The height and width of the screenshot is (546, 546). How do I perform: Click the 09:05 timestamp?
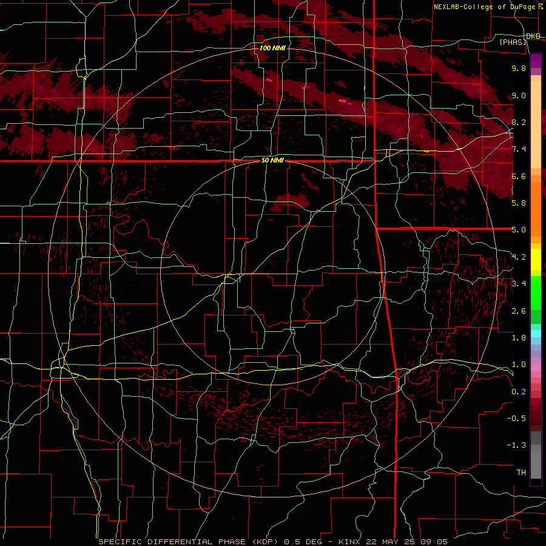tap(434, 542)
